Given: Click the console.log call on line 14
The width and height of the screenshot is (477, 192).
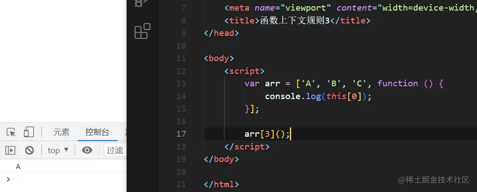Looking at the screenshot, I should click(x=318, y=96).
